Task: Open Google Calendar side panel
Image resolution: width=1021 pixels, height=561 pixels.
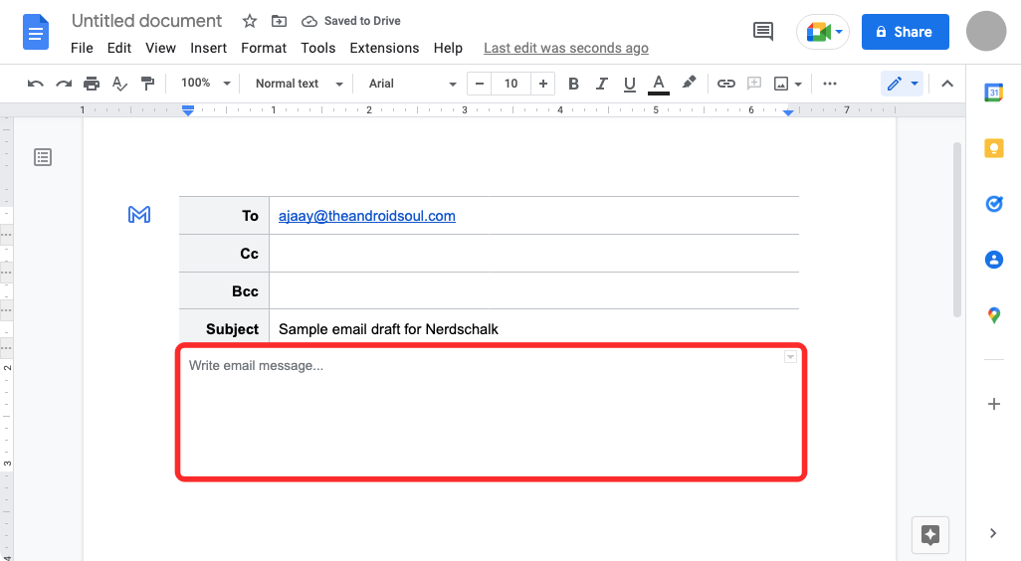Action: tap(994, 93)
